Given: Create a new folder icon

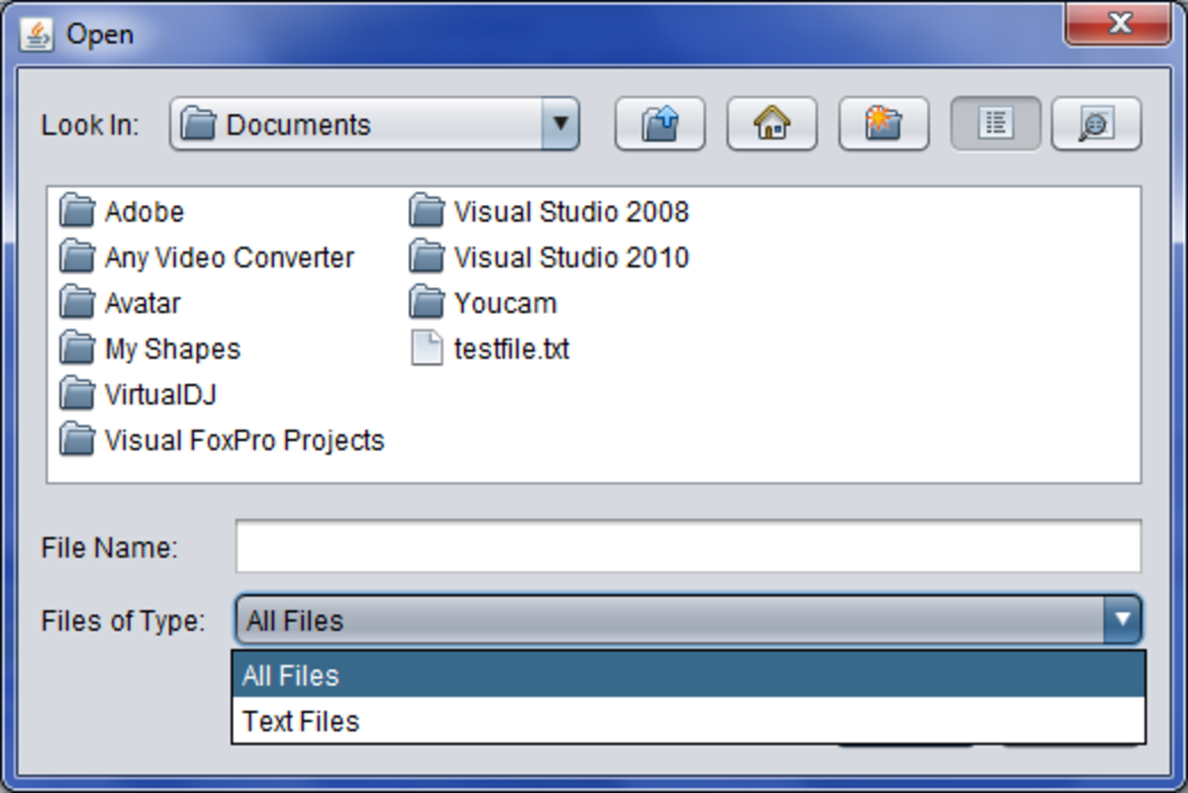Looking at the screenshot, I should point(883,125).
